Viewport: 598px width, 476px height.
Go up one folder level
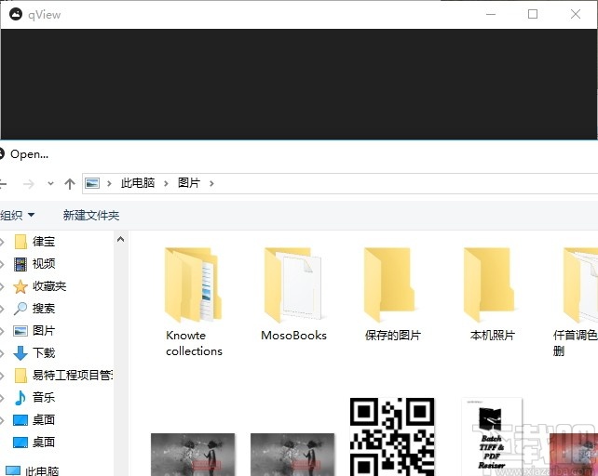(70, 184)
